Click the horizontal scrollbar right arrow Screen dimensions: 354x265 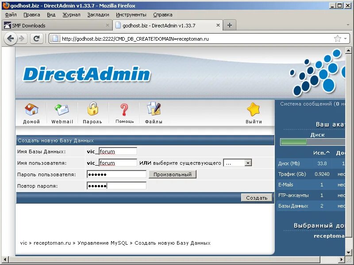[x=342, y=260]
